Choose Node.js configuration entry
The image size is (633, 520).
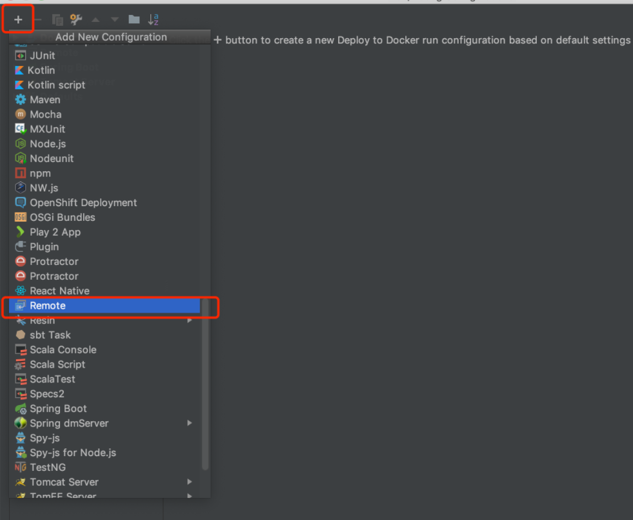105,144
